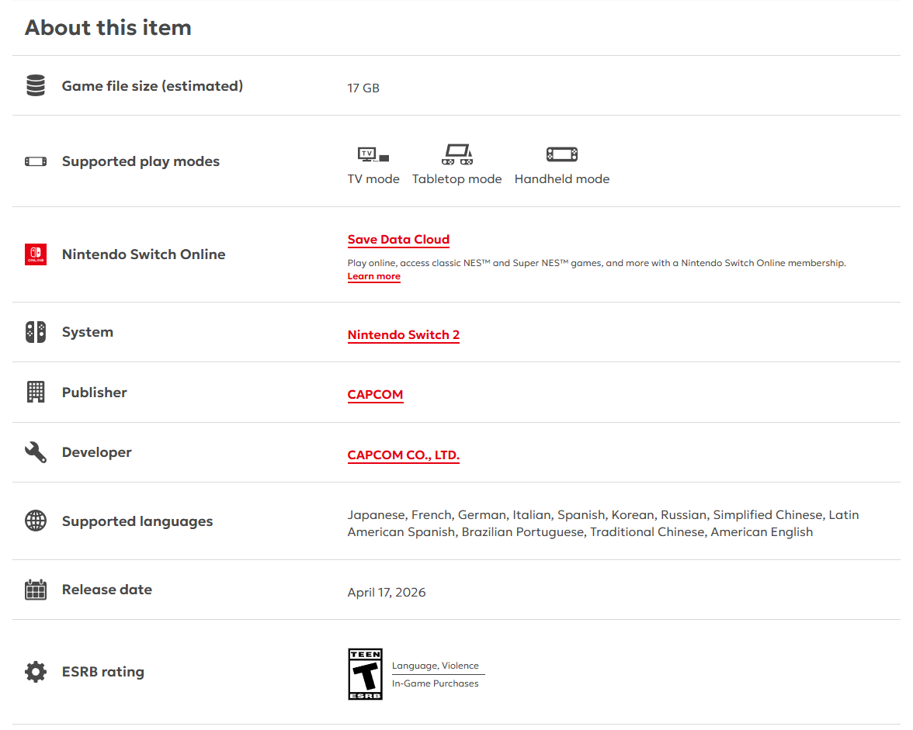The width and height of the screenshot is (913, 730).
Task: Click the Joy-Con System icon
Action: (36, 332)
